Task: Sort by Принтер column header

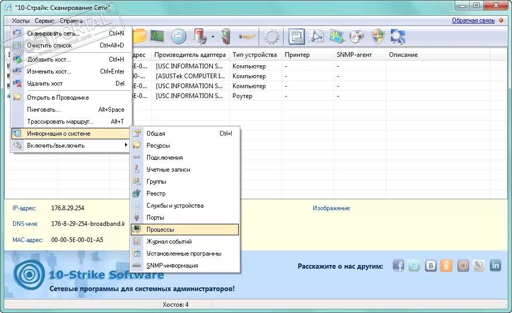Action: coord(308,55)
